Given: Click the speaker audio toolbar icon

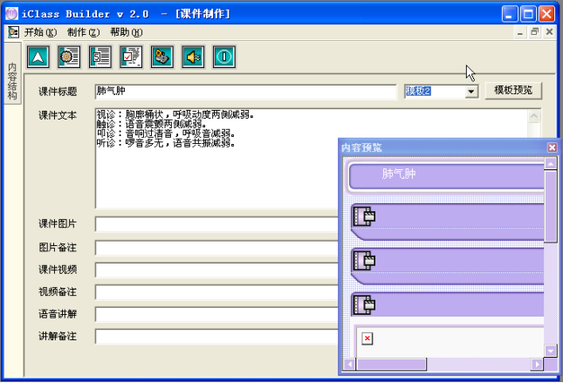Looking at the screenshot, I should click(193, 57).
